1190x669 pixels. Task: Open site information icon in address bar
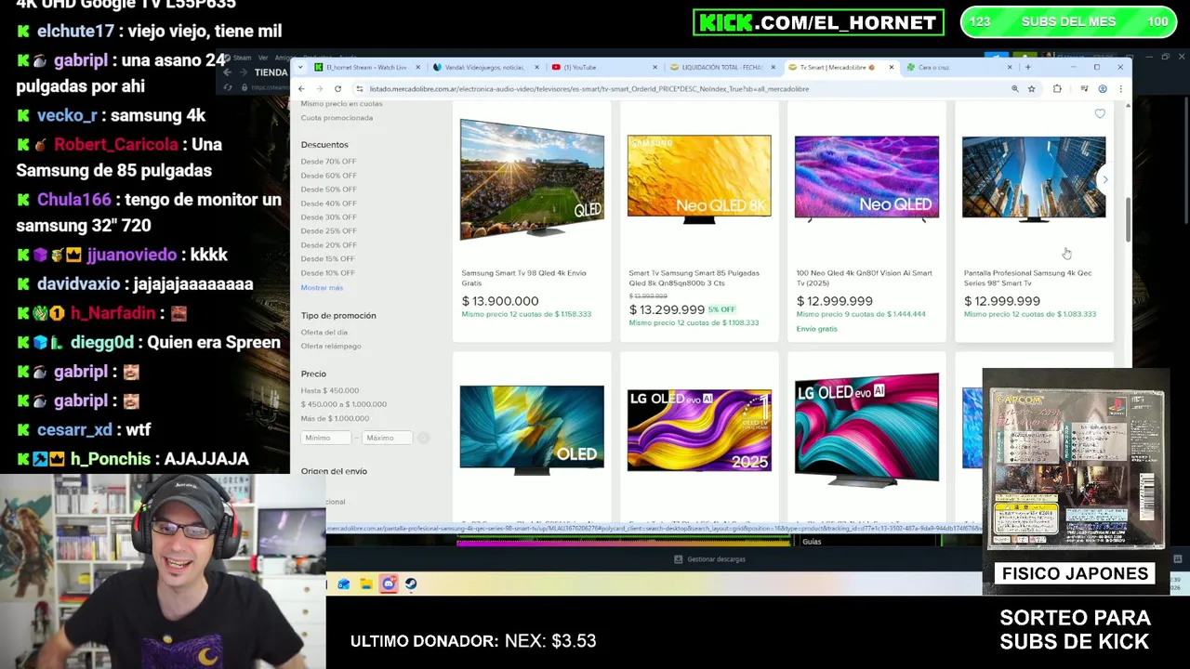point(360,89)
